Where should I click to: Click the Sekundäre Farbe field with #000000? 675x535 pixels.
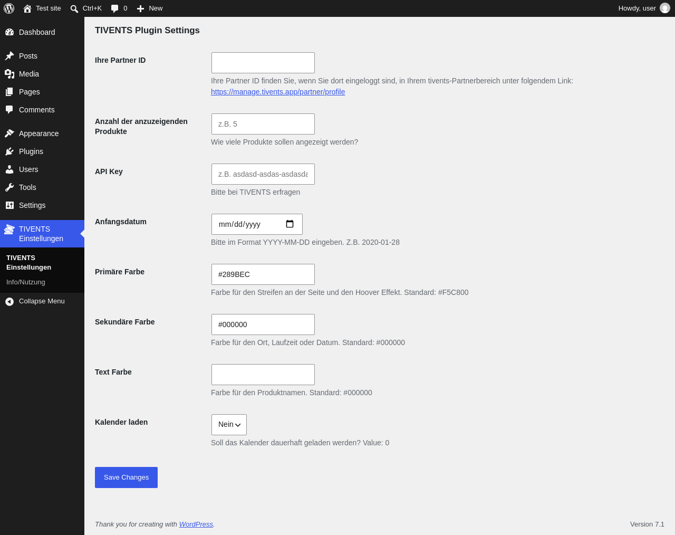[x=263, y=324]
